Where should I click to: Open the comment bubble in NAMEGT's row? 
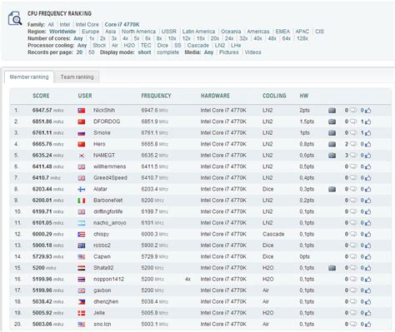click(353, 156)
